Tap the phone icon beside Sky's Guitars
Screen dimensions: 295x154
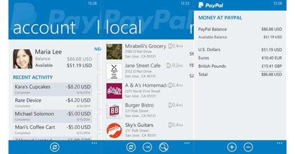point(170,125)
